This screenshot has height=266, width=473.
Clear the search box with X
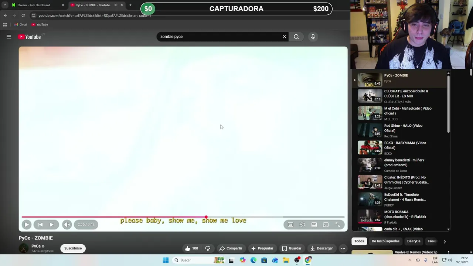pyautogui.click(x=285, y=37)
